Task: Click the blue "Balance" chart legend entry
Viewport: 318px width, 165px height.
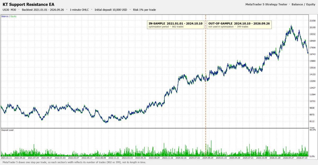Action: (x=5, y=16)
